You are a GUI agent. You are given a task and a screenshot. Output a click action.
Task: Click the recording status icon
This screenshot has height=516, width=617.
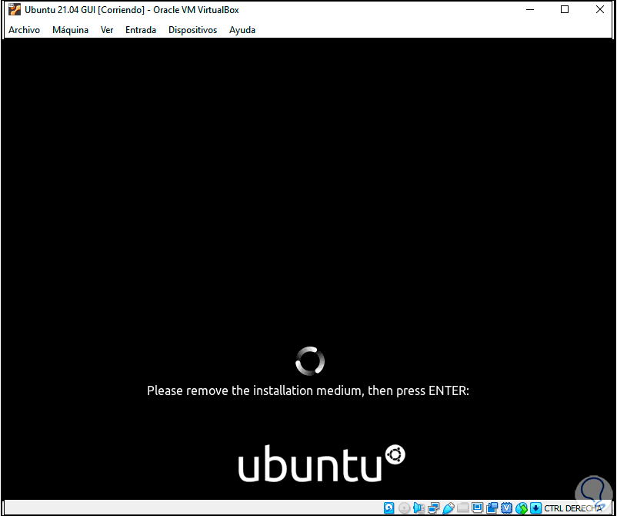pos(492,508)
